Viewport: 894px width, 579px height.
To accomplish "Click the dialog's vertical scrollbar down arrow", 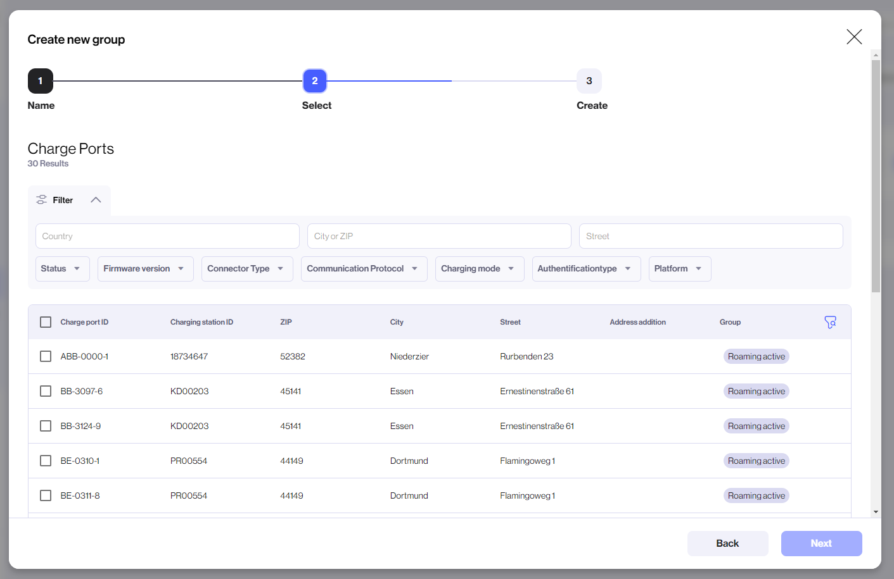I will [x=876, y=511].
